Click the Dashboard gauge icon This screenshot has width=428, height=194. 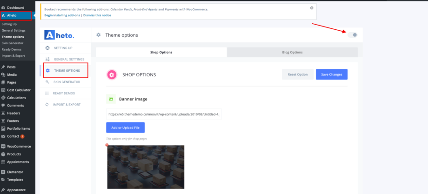coord(3,8)
